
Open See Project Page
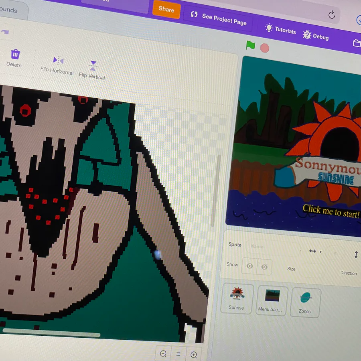(x=218, y=18)
